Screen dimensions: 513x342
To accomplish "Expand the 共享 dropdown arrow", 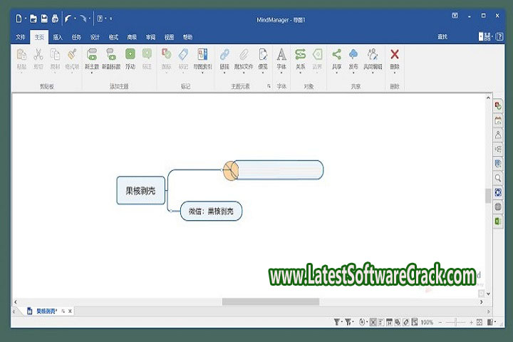I will [336, 73].
